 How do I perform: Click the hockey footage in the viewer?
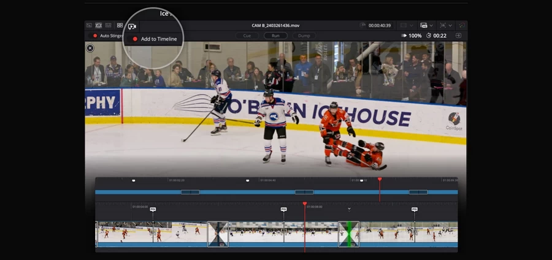(275, 109)
